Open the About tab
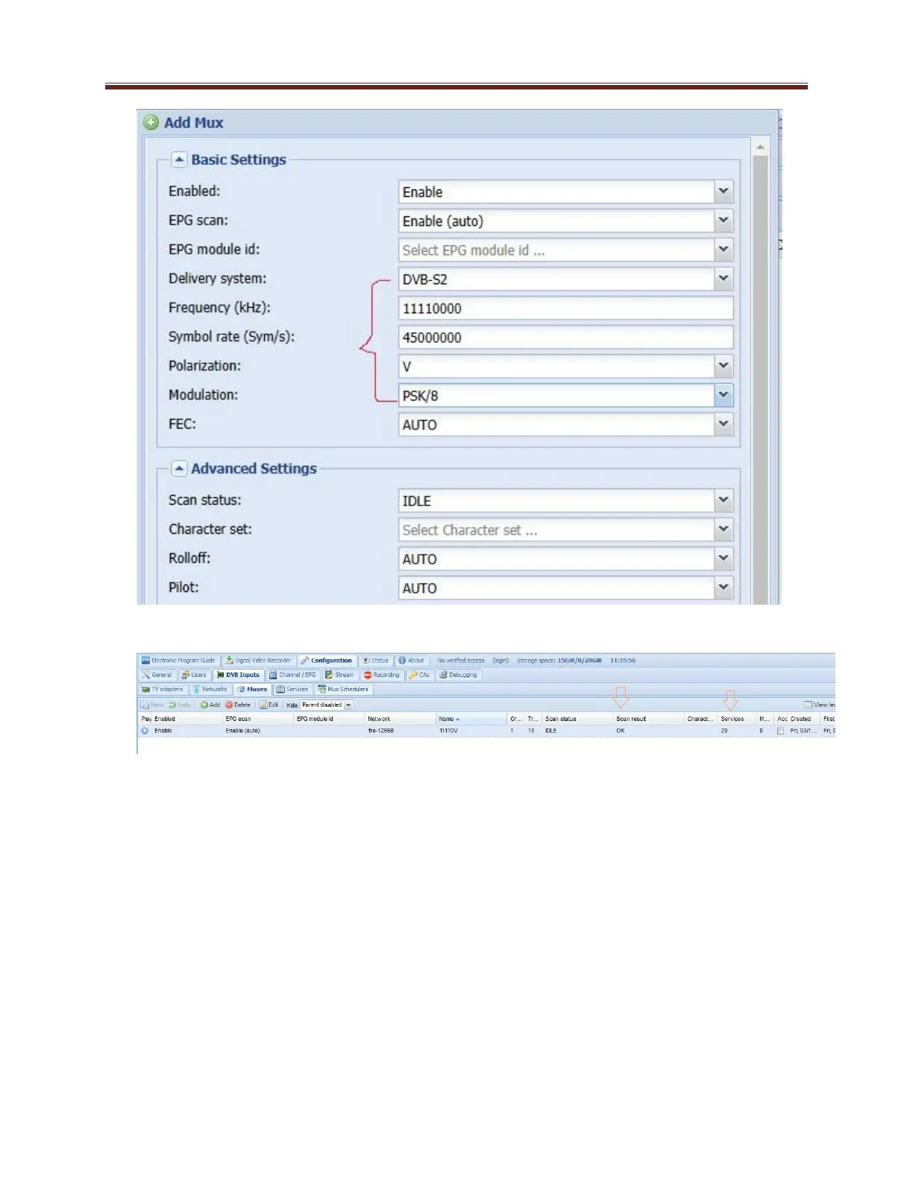 [411, 661]
